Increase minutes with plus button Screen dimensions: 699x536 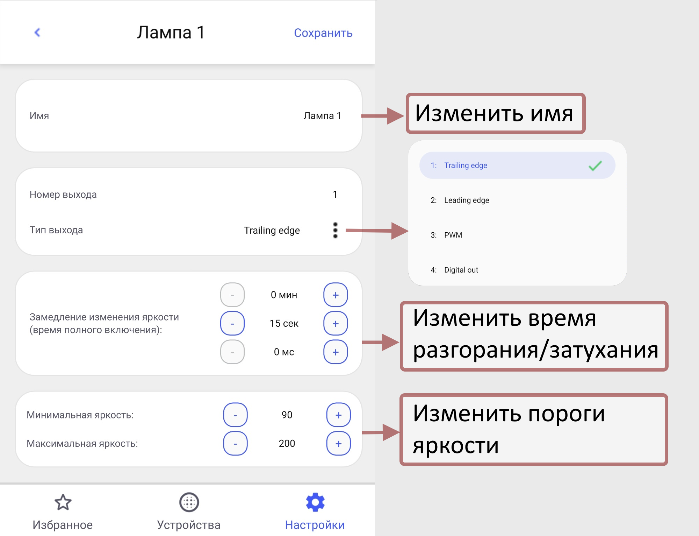[336, 295]
